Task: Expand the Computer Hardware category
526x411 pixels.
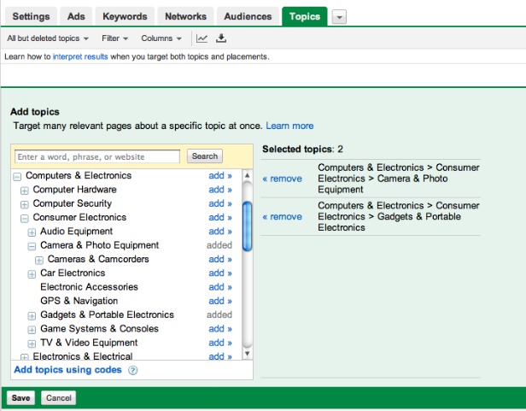Action: coord(25,191)
